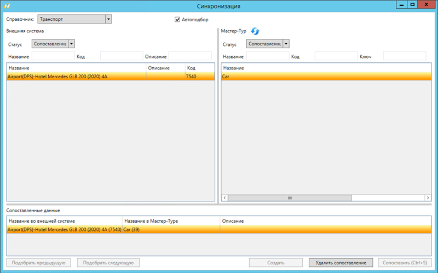Toggle the Автоподбор checkbox
This screenshot has height=273, width=438.
177,20
